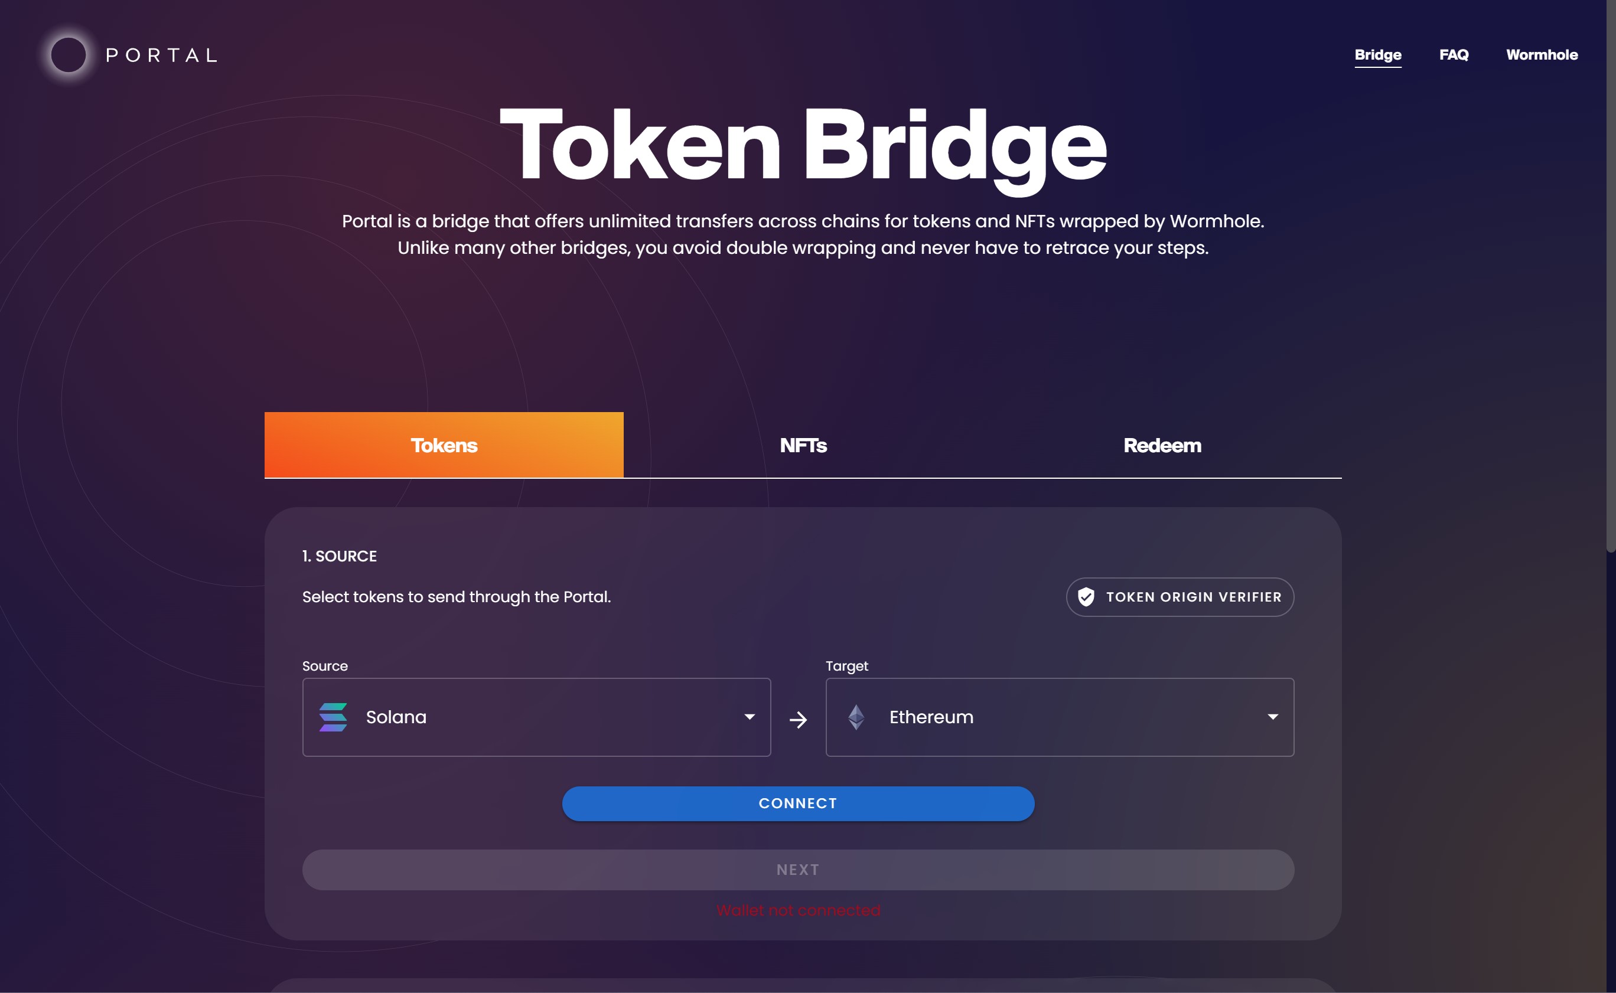
Task: Click the Wallet not connected message
Action: [x=797, y=911]
